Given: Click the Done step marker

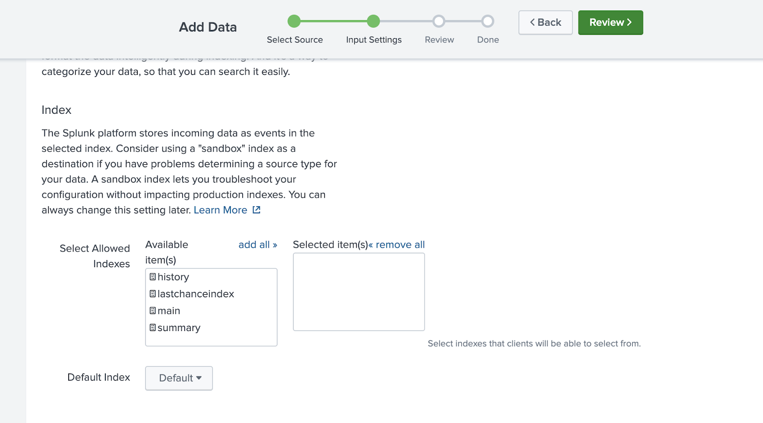Looking at the screenshot, I should [487, 21].
